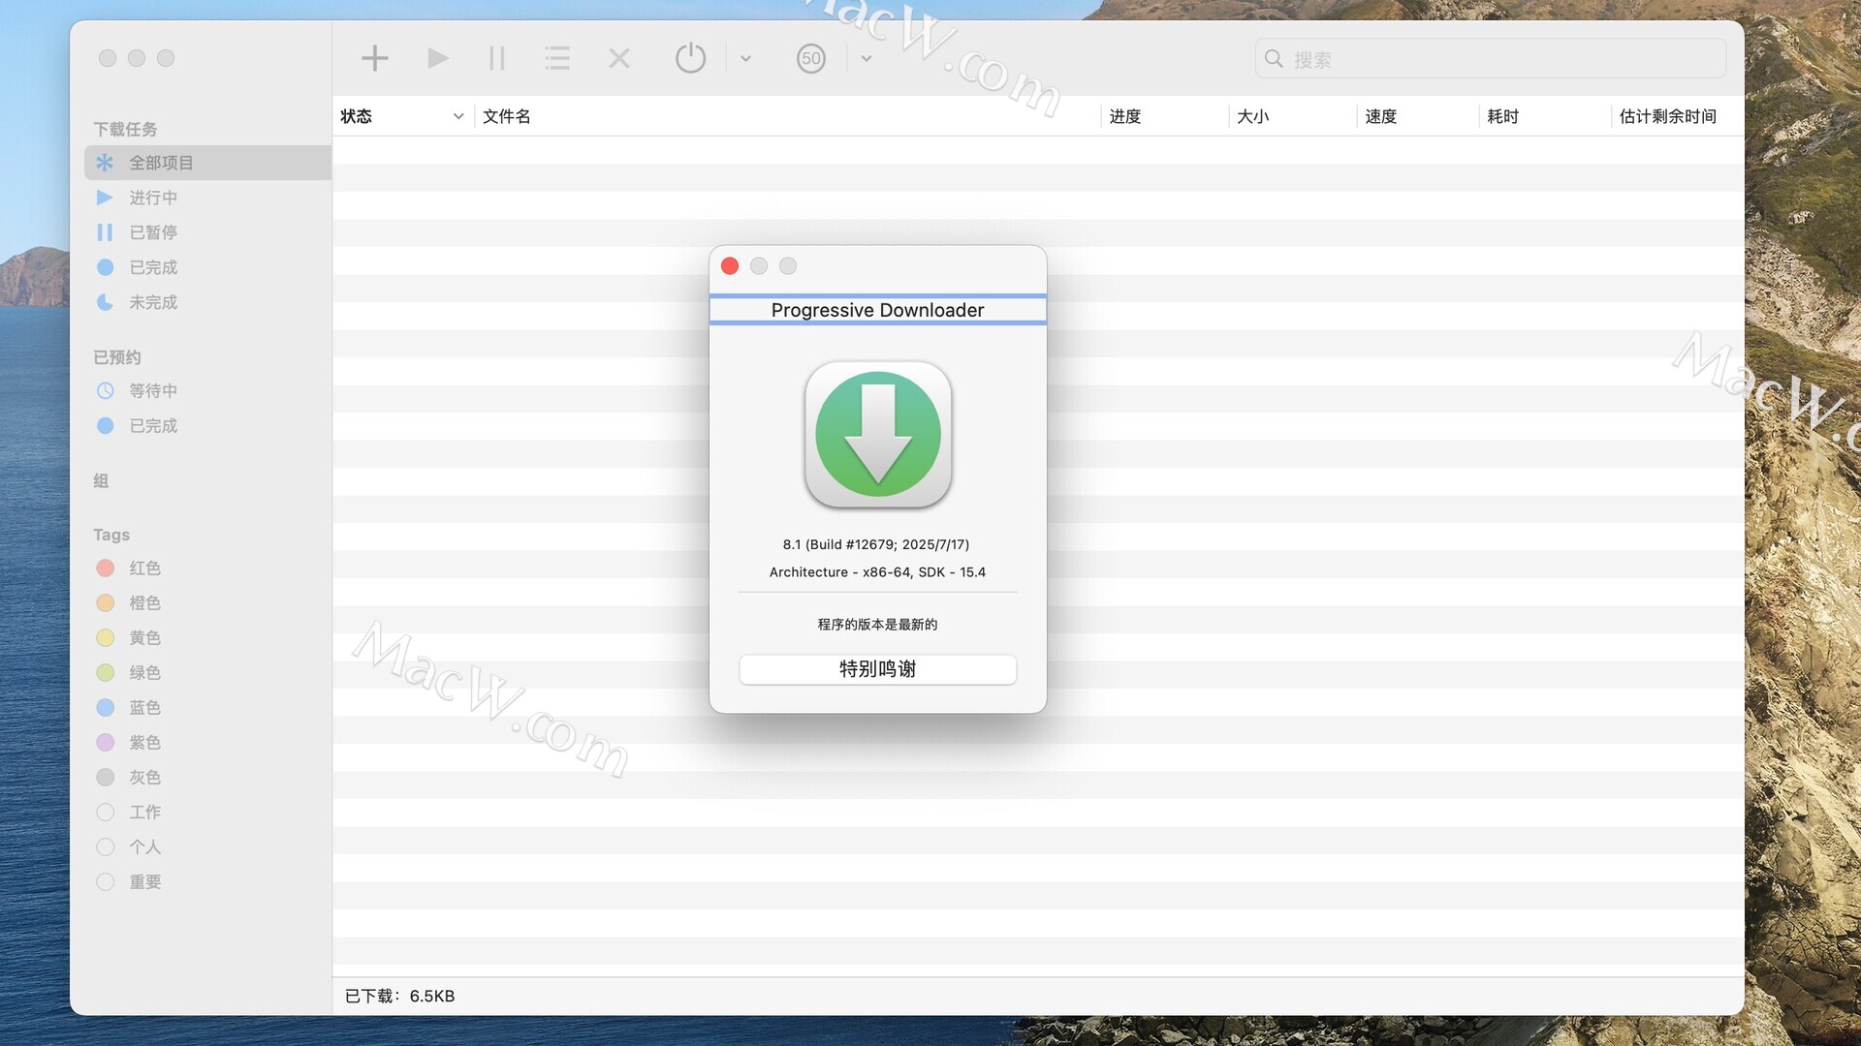Click the Progressive Downloader title text
Screen dimensions: 1861x1046
877,310
